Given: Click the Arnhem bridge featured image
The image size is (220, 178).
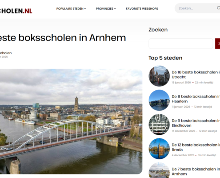Looking at the screenshot, I should pyautogui.click(x=71, y=121).
